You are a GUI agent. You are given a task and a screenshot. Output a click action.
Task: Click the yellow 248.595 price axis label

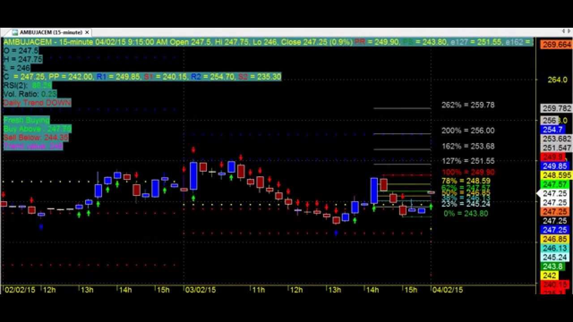[x=556, y=175]
